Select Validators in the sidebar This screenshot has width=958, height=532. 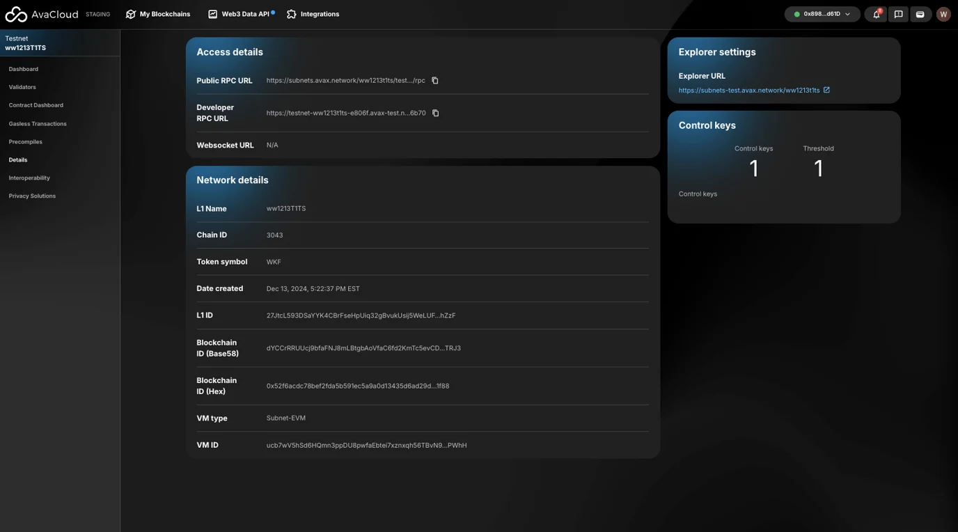(22, 87)
